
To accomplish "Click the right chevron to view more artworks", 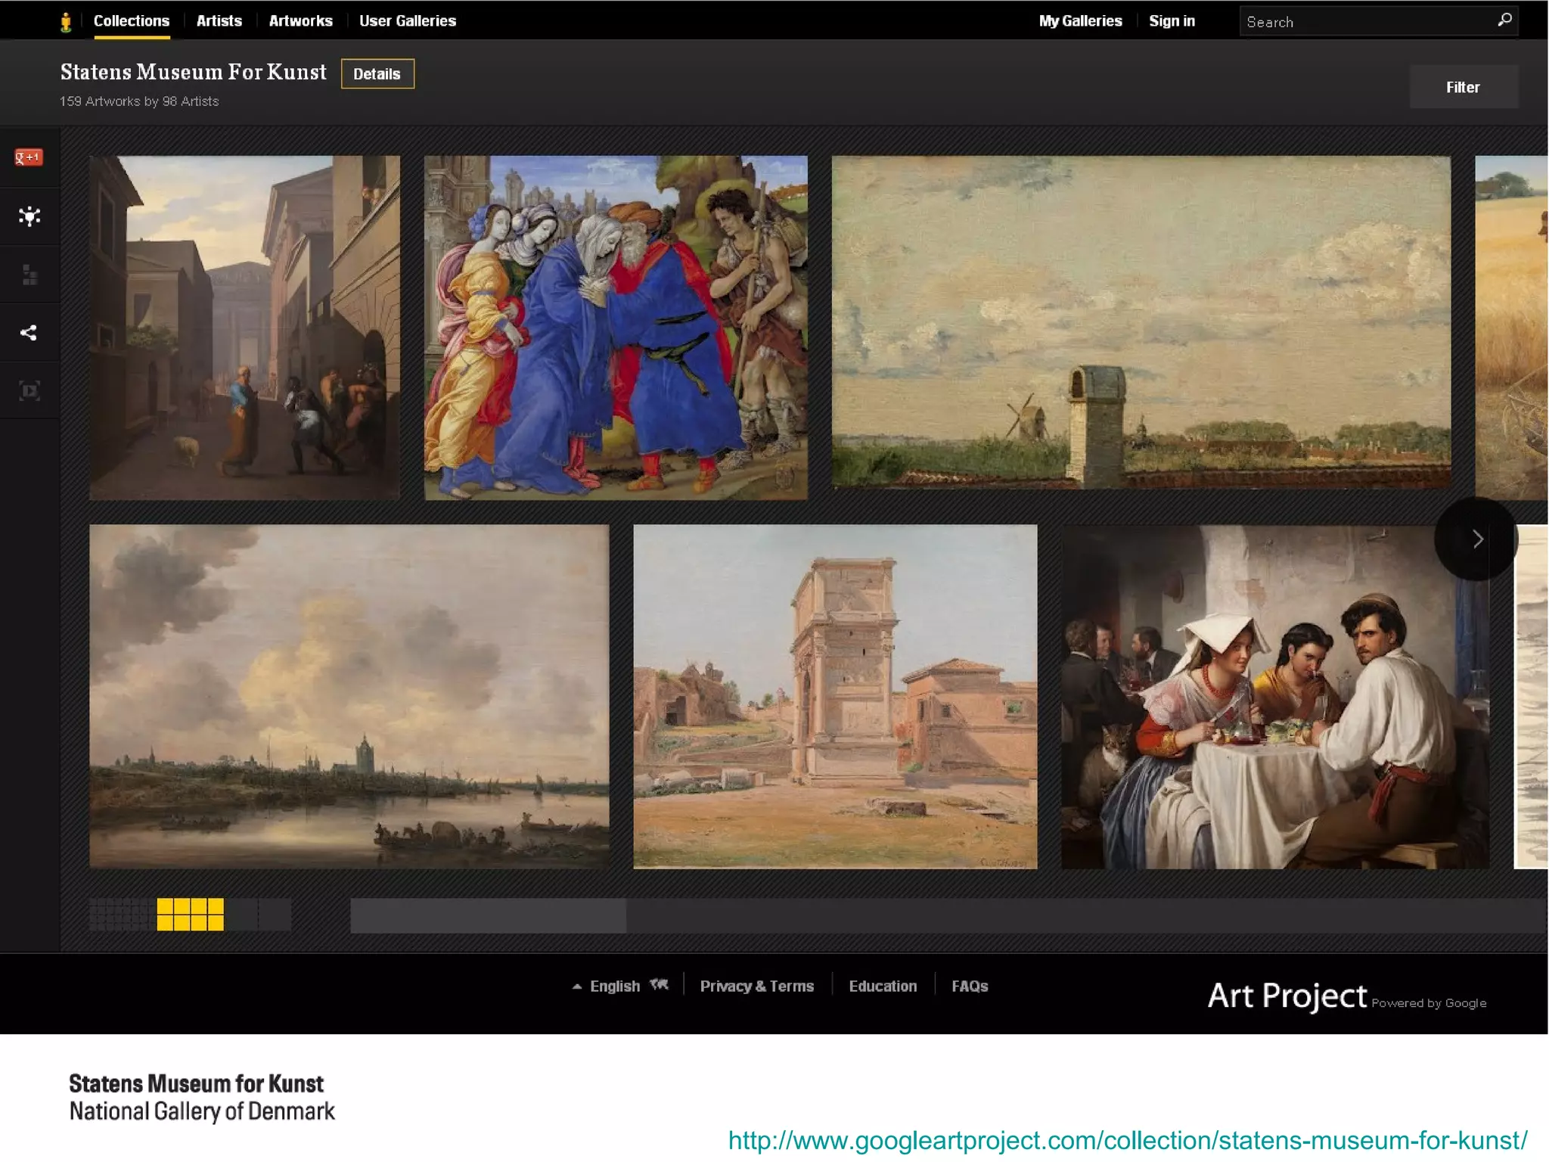I will pyautogui.click(x=1476, y=539).
